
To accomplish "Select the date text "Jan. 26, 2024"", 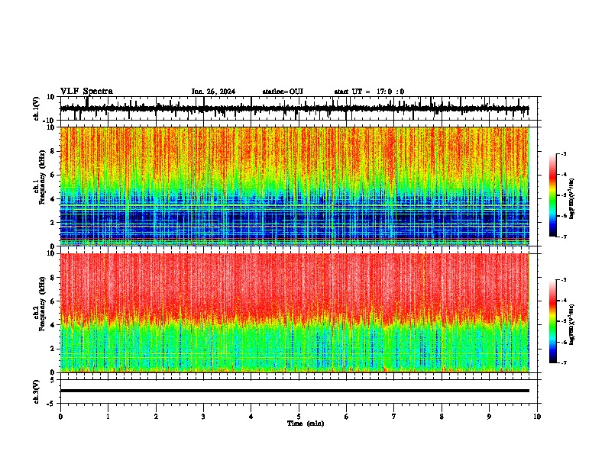I will click(x=213, y=92).
